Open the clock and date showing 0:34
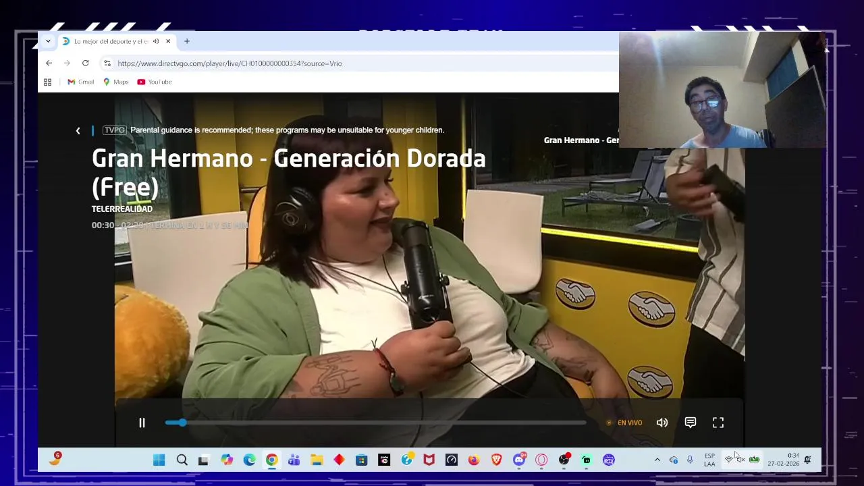 [x=783, y=460]
